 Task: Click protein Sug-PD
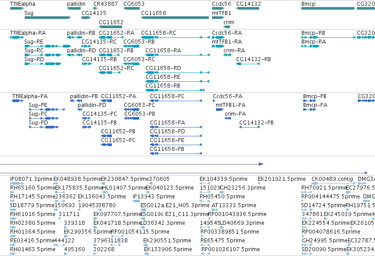point(44,127)
